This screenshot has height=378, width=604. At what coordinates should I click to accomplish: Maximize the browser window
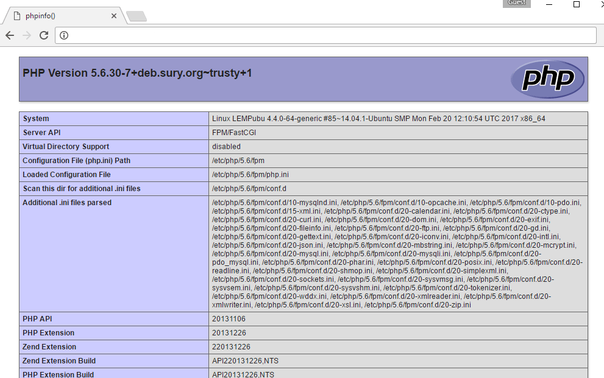click(577, 5)
